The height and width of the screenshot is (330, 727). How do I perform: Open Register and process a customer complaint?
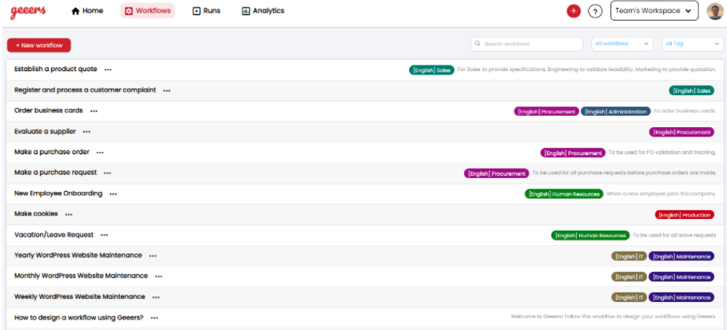[85, 90]
